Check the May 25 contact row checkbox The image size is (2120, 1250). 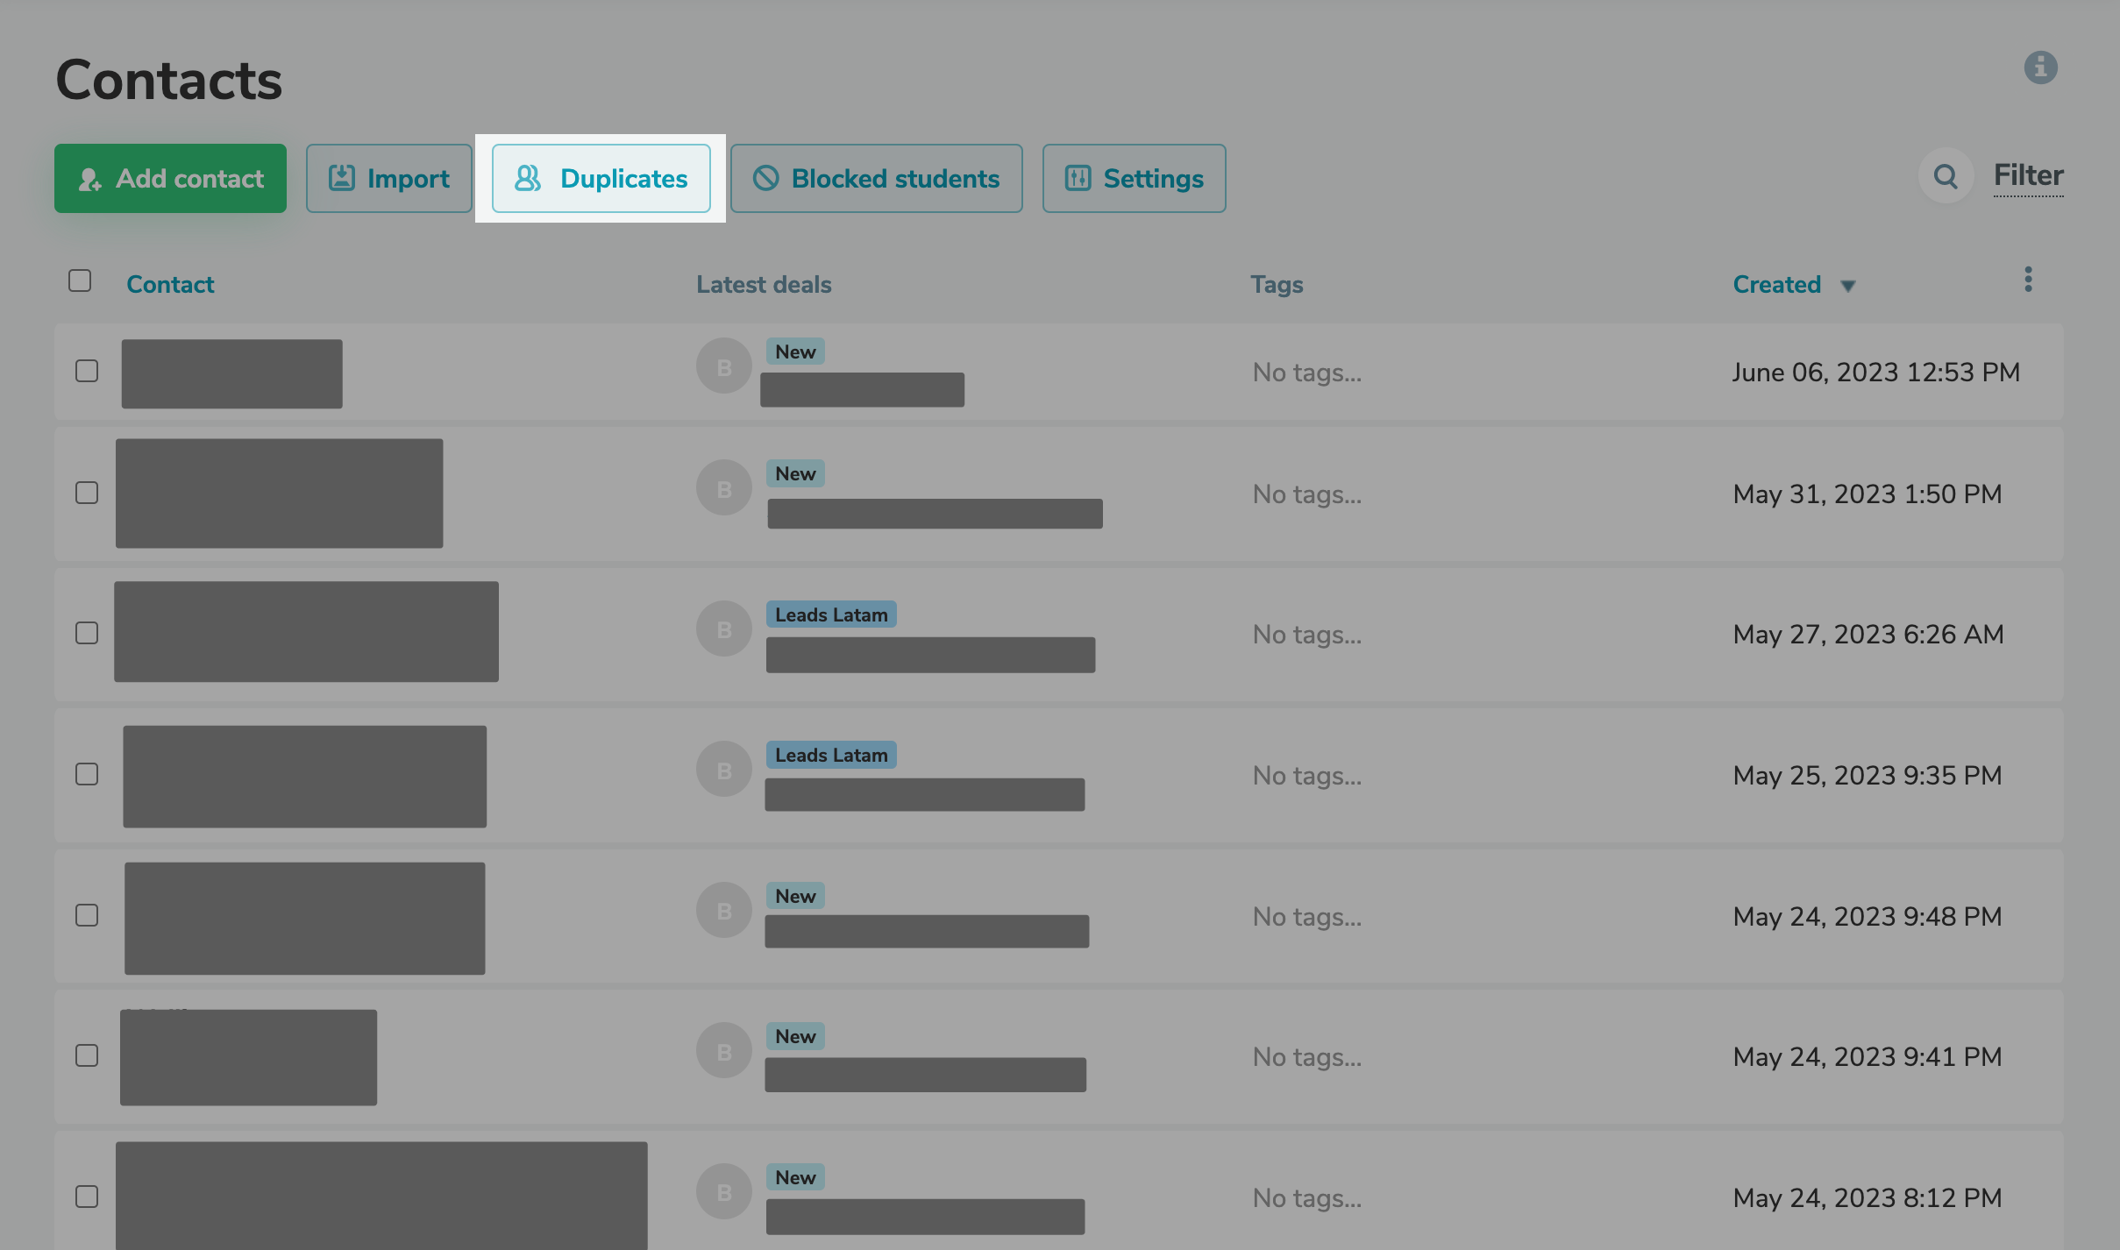point(87,774)
